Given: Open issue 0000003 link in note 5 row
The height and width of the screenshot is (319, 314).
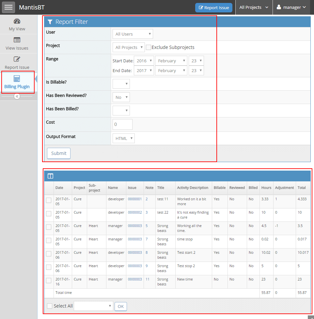Looking at the screenshot, I should click(135, 226).
